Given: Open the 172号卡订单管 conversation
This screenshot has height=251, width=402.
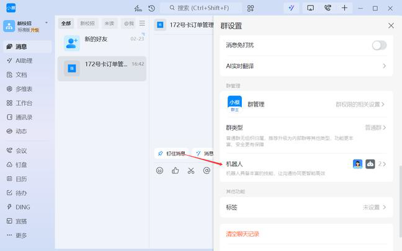Looking at the screenshot, I should [x=102, y=68].
